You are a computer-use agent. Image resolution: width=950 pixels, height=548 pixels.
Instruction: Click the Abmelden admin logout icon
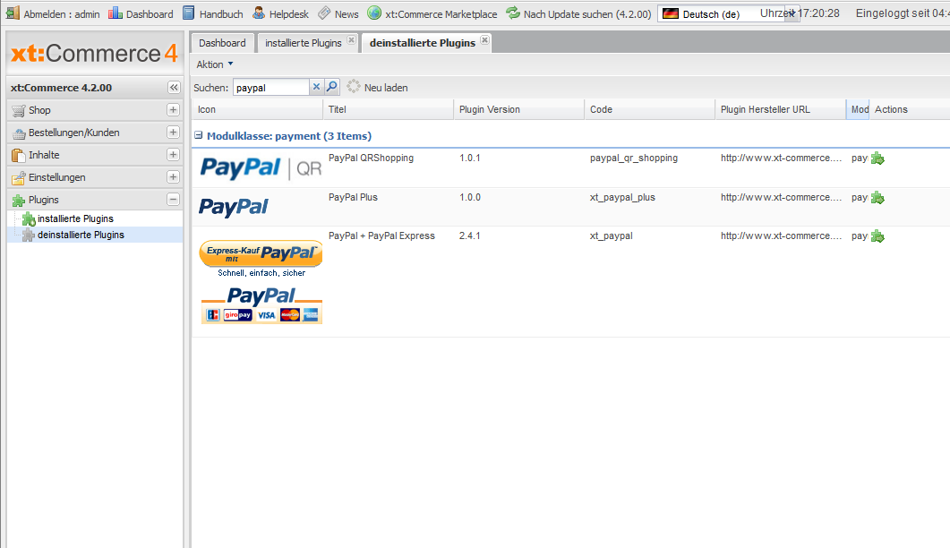(13, 13)
